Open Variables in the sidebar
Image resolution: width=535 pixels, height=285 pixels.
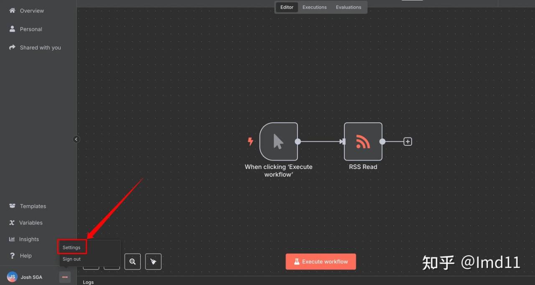coord(31,223)
